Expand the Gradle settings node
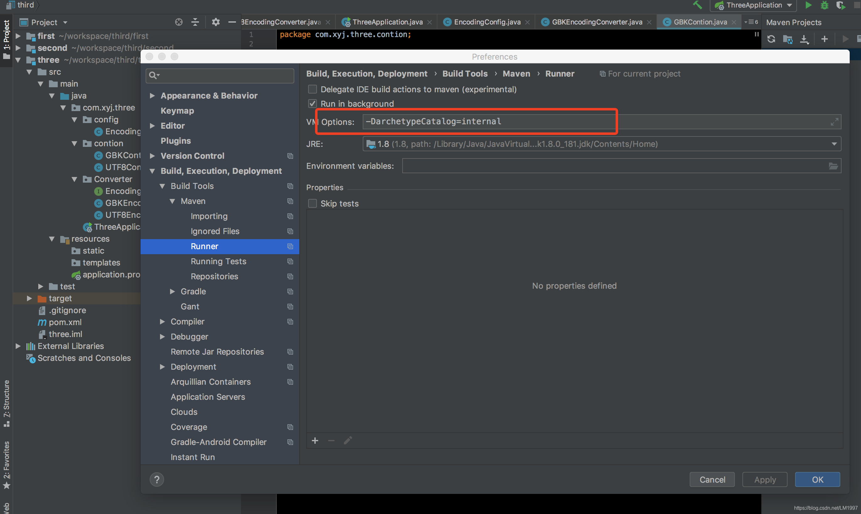The height and width of the screenshot is (514, 861). pos(172,291)
